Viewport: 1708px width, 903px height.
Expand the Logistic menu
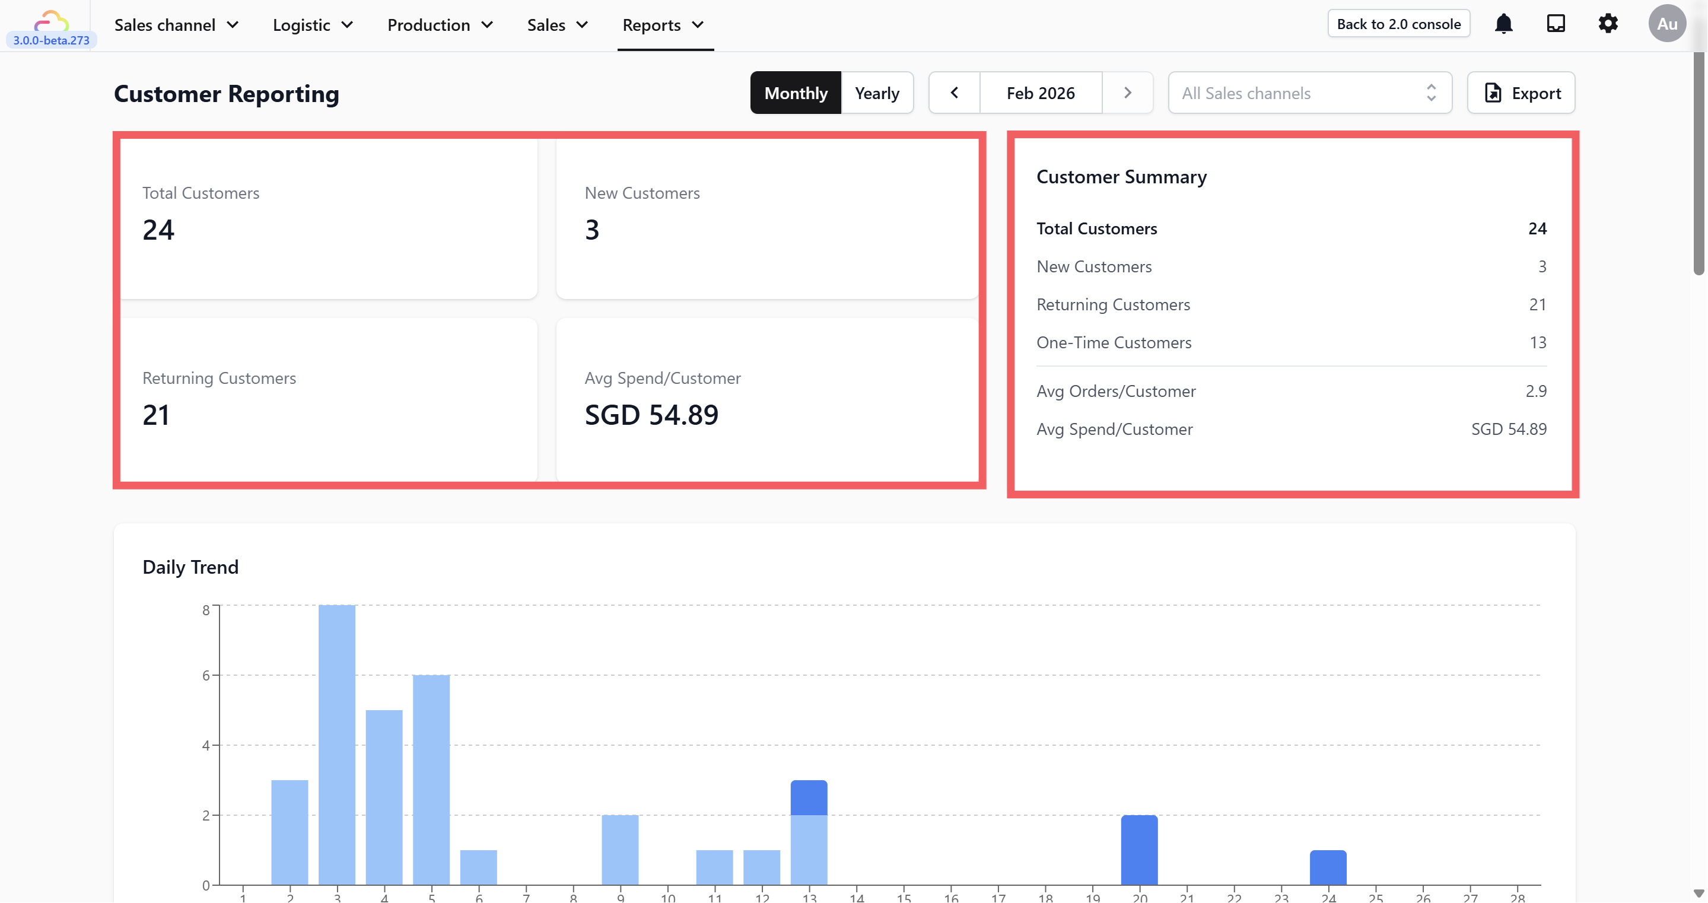pyautogui.click(x=312, y=25)
